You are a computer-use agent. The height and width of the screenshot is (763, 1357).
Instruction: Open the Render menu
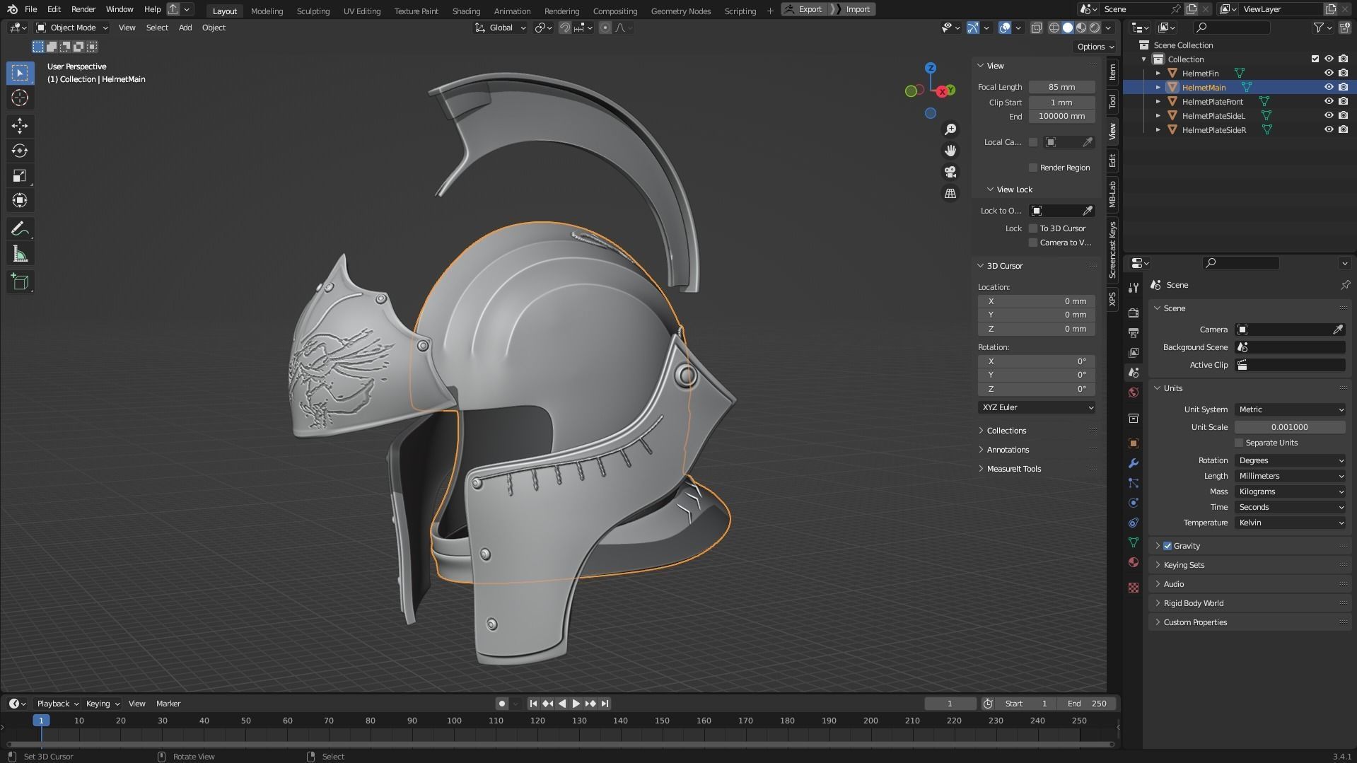[83, 9]
